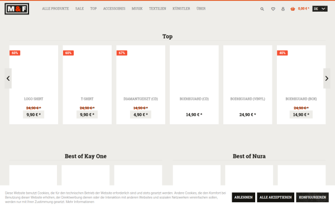Open the Logo Shirt product title
The image size is (335, 209).
click(33, 99)
